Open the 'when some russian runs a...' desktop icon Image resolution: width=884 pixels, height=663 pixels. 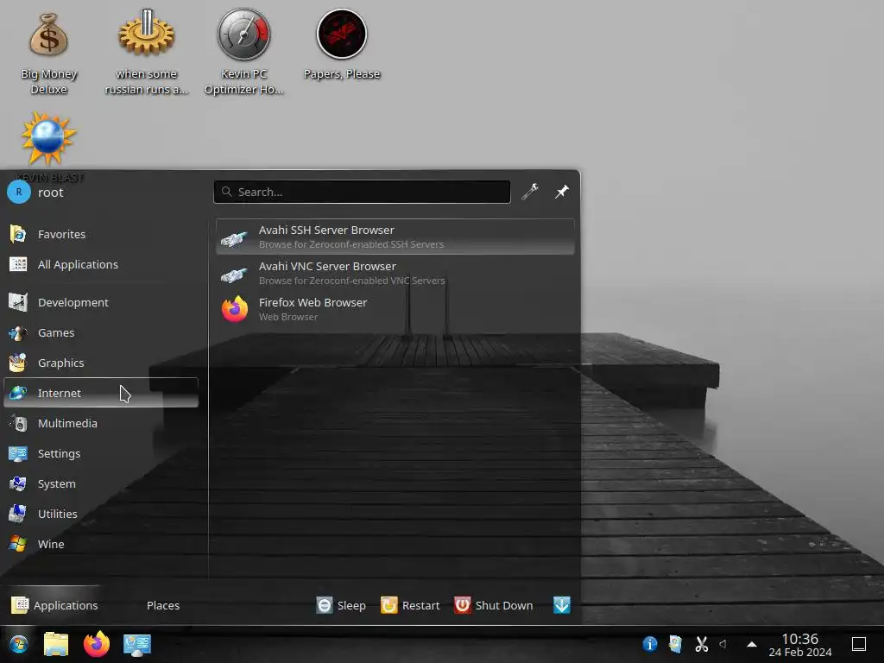click(146, 52)
